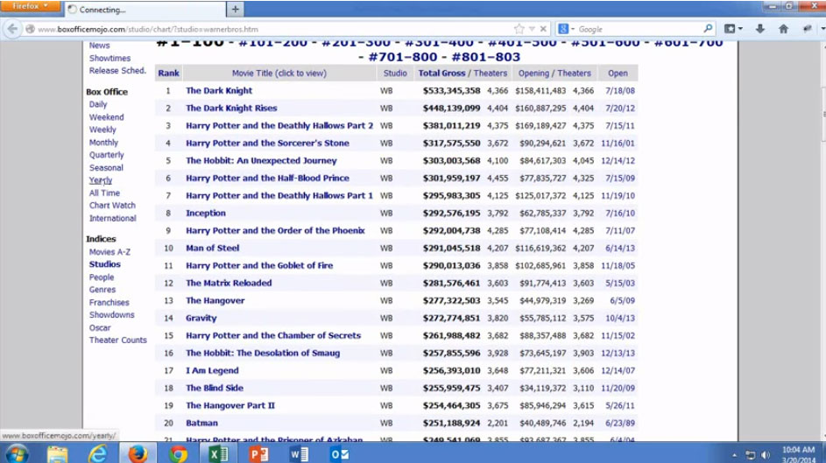Open The Dark Knight Rises movie link
The image size is (826, 463).
(x=231, y=109)
